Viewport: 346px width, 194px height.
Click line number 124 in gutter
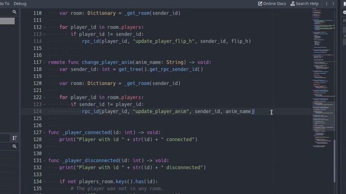tap(37, 112)
